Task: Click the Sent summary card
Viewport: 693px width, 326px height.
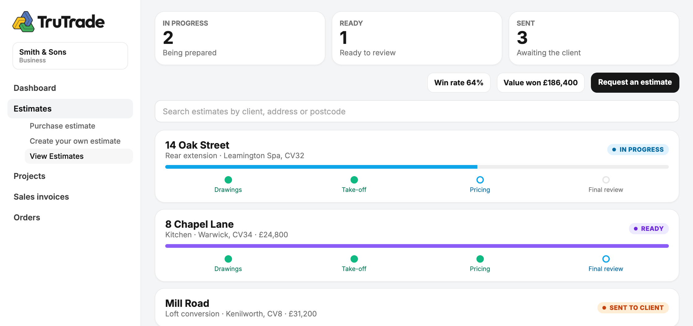Action: point(594,38)
